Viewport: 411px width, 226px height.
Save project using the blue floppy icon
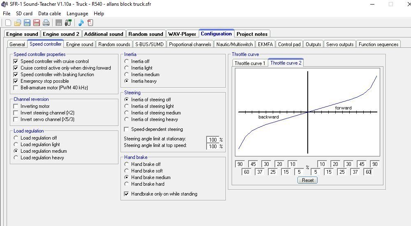[x=27, y=23]
